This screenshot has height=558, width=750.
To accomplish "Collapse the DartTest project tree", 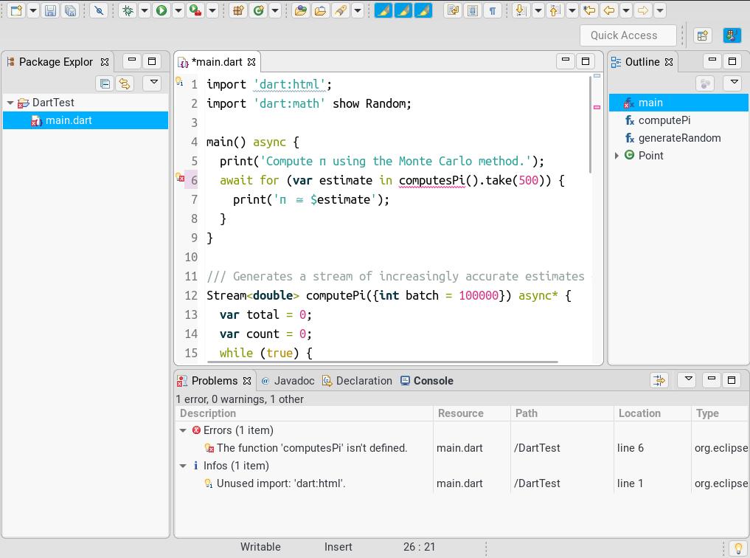I will pyautogui.click(x=10, y=103).
